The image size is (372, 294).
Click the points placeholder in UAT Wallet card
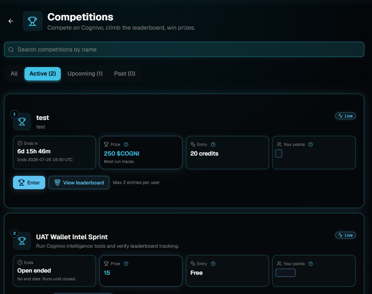(x=285, y=273)
